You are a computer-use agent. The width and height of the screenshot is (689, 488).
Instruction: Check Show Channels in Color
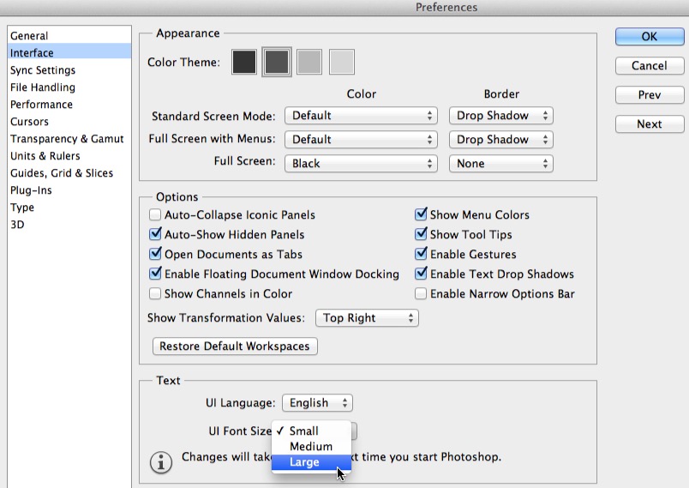click(154, 293)
